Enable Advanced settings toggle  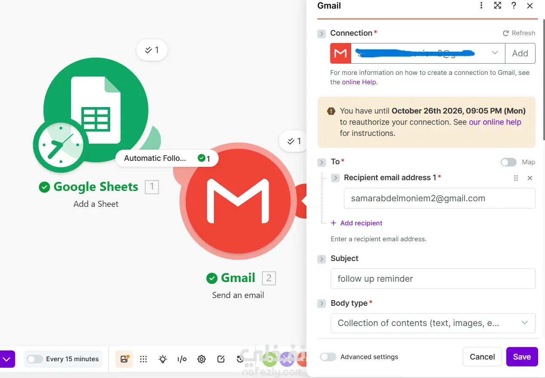point(328,357)
